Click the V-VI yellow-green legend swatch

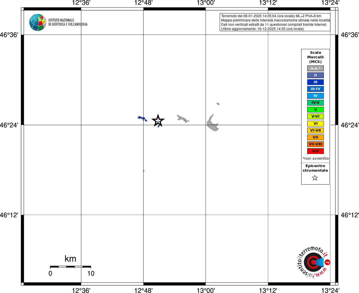click(x=316, y=116)
